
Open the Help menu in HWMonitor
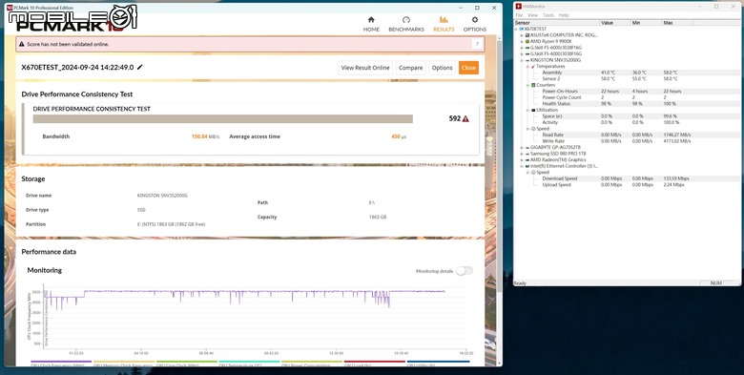(564, 15)
